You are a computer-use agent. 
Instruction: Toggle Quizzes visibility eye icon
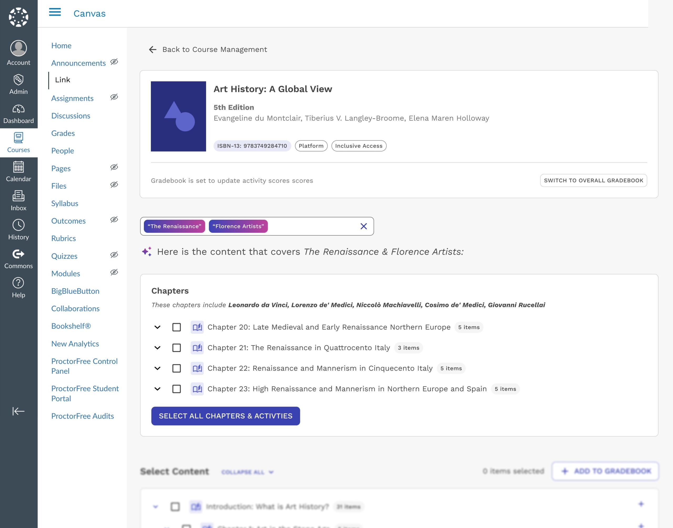coord(114,255)
